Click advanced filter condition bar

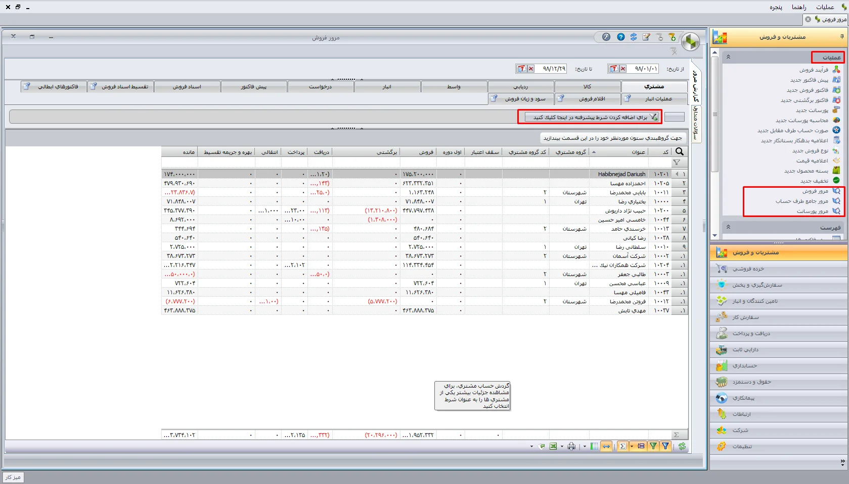coord(590,117)
